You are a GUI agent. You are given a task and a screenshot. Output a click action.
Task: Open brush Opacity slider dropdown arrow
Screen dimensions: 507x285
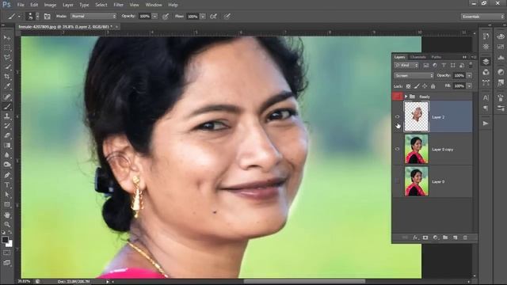point(154,16)
